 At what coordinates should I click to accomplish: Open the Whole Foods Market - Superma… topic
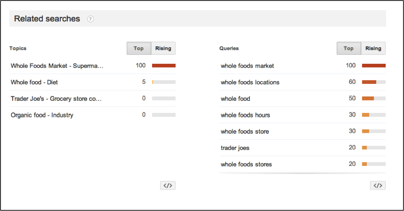coord(57,66)
